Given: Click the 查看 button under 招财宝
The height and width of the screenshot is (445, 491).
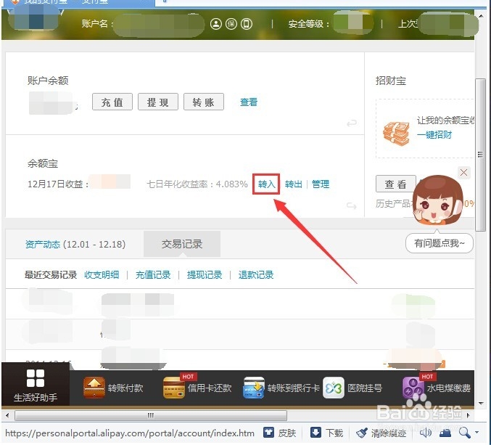Looking at the screenshot, I should tap(395, 184).
